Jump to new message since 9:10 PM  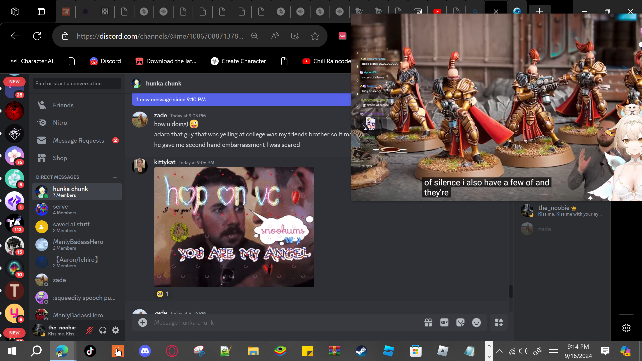241,100
